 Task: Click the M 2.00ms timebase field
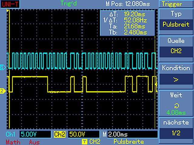(x=130, y=134)
